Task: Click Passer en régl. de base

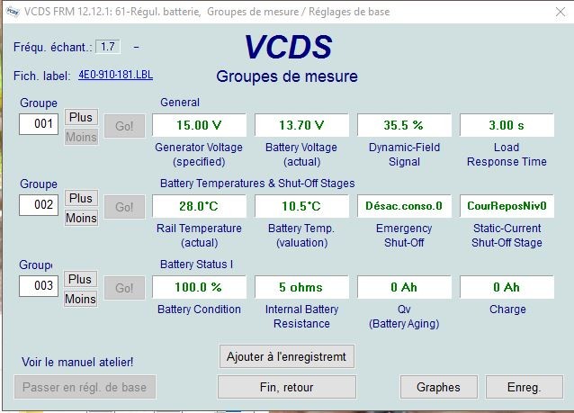Action: [85, 387]
